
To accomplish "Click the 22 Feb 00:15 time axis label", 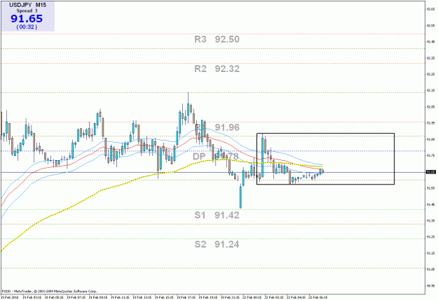I will pos(252,297).
